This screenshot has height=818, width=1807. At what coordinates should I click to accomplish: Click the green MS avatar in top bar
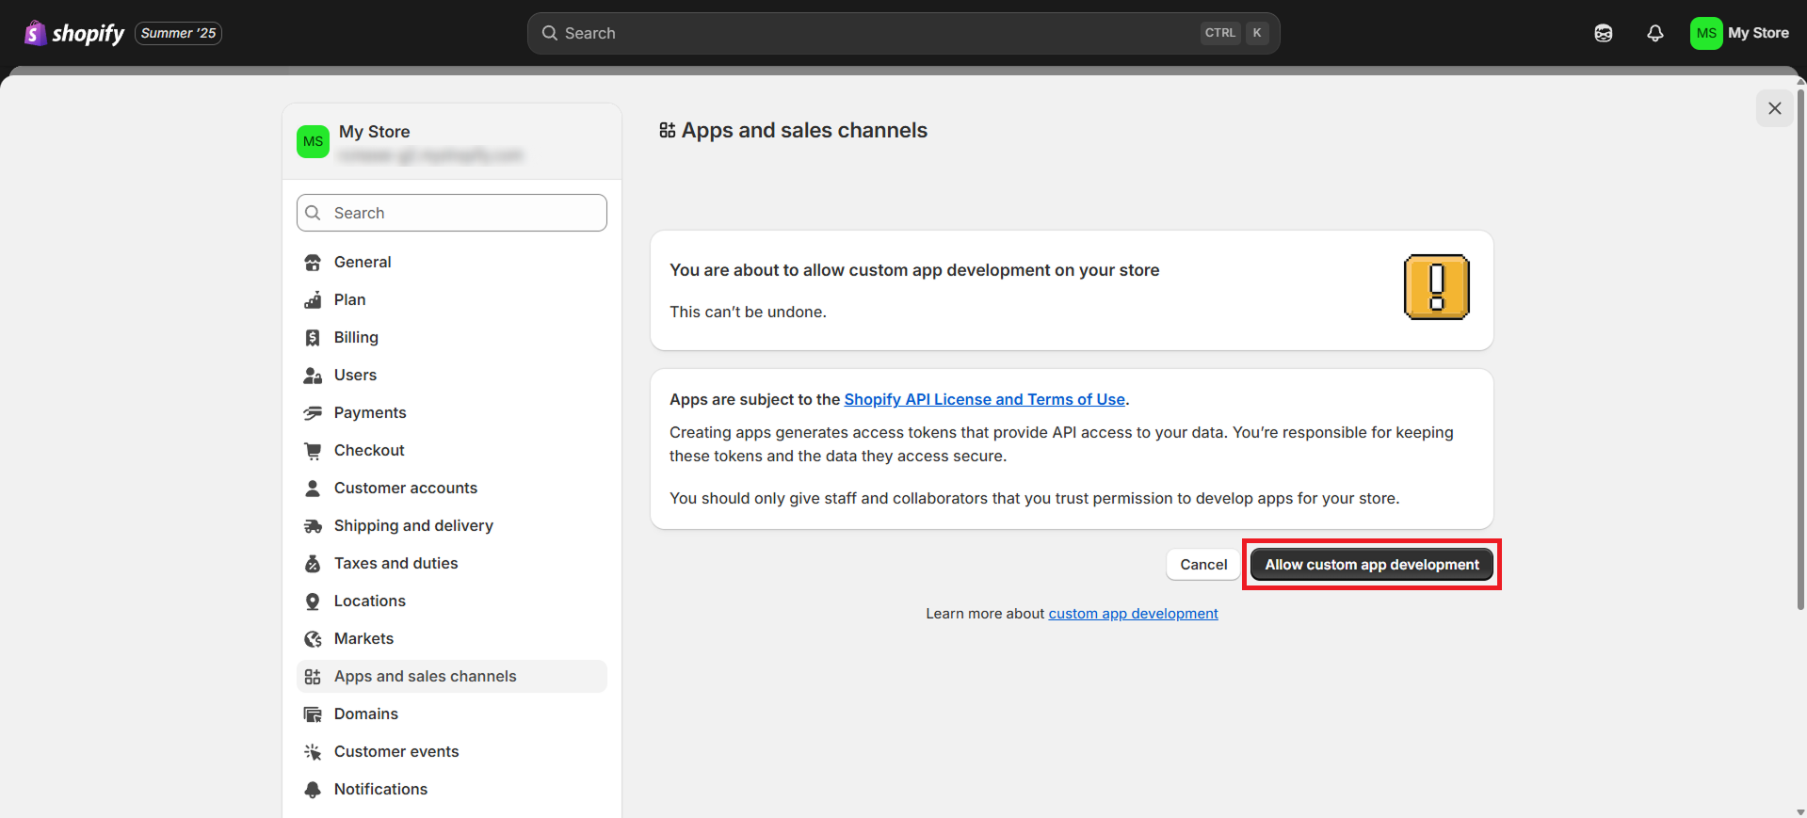(1706, 33)
